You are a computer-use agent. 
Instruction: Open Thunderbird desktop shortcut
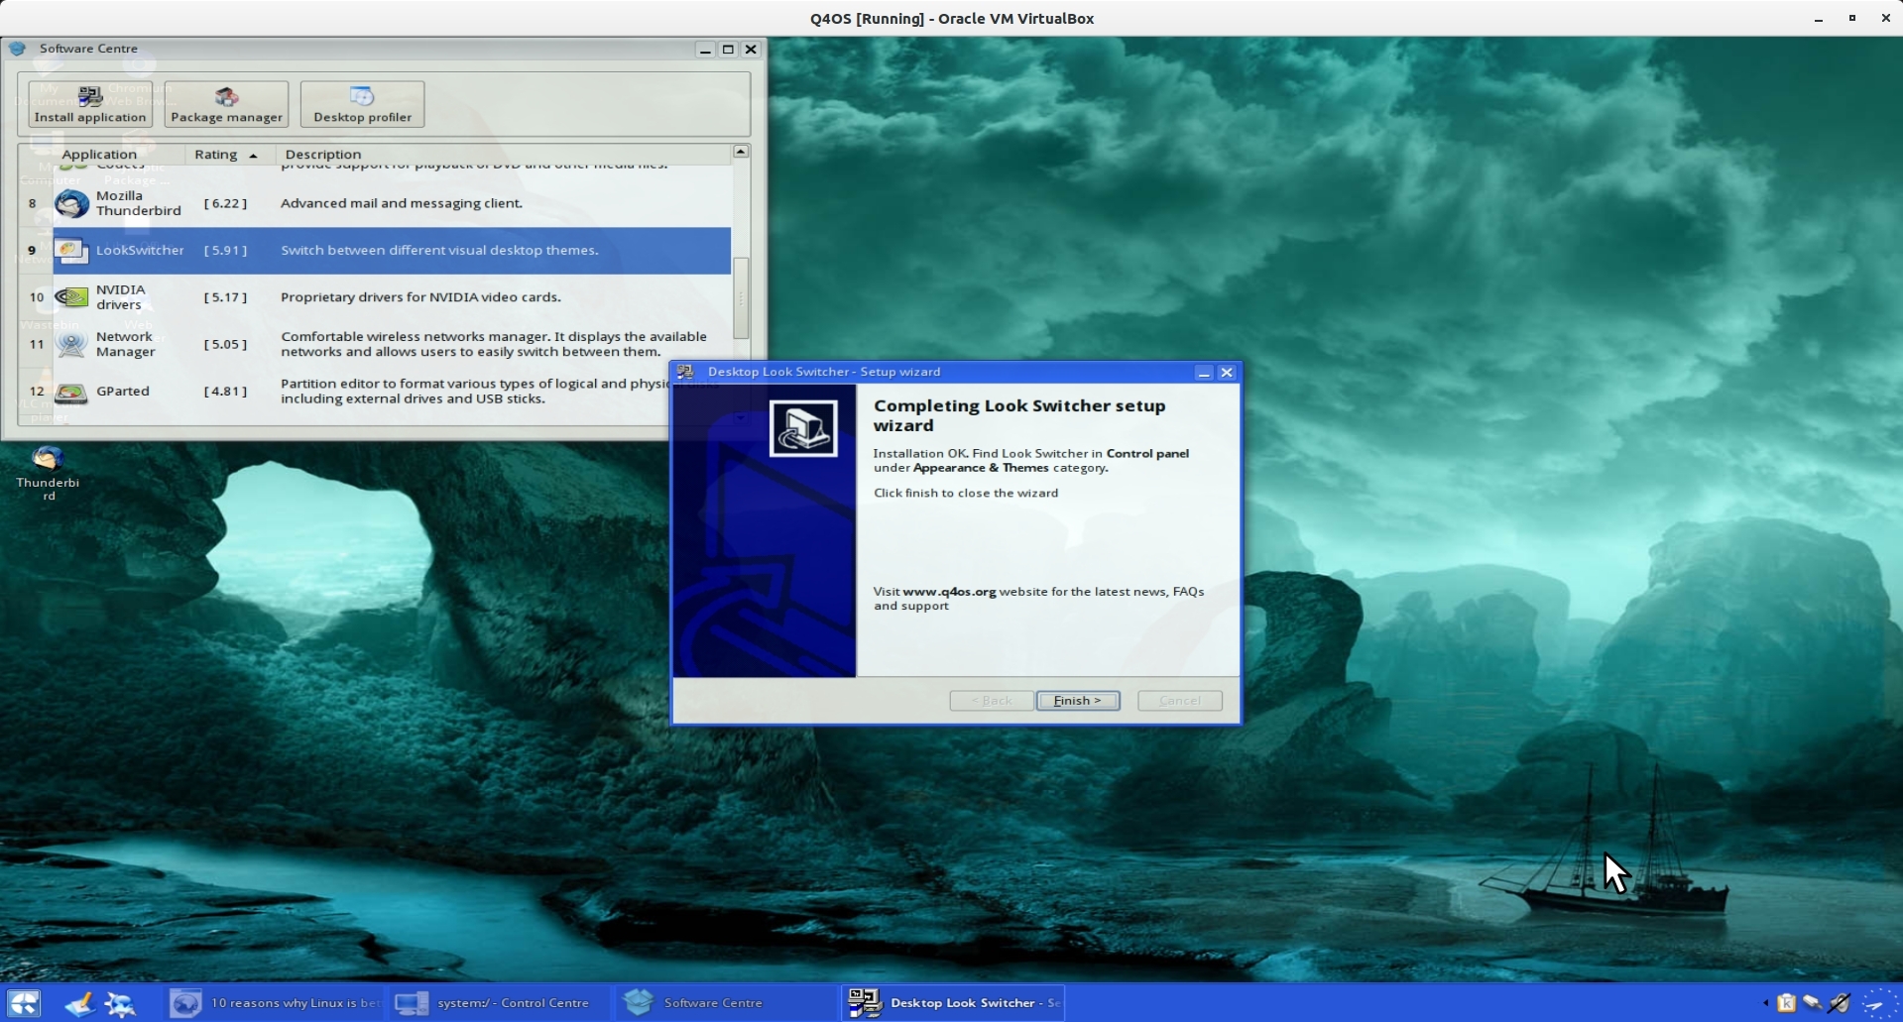[48, 471]
